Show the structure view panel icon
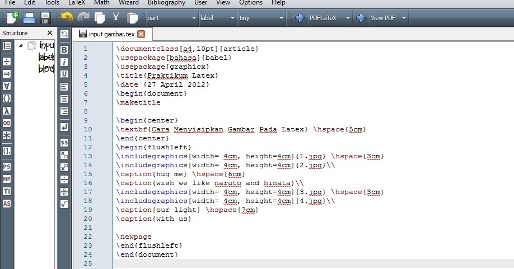514x269 pixels. pyautogui.click(x=7, y=46)
